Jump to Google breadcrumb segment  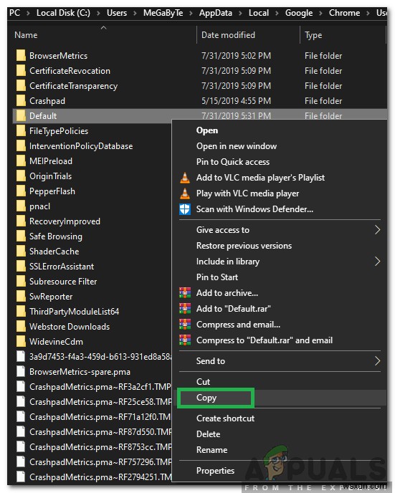299,13
